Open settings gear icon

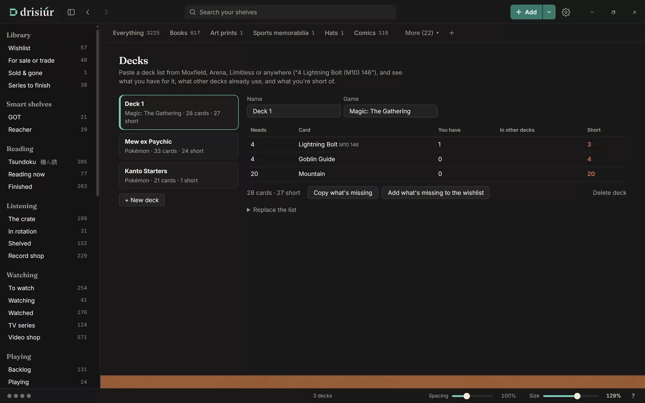[566, 12]
